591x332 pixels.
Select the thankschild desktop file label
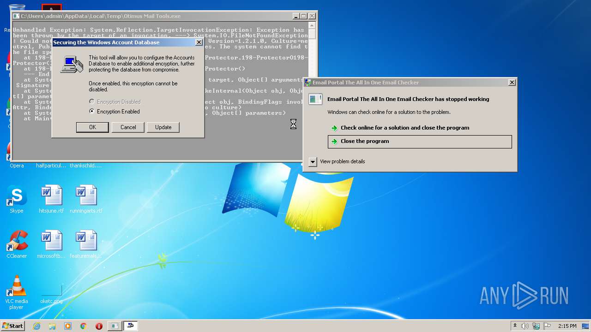[86, 166]
